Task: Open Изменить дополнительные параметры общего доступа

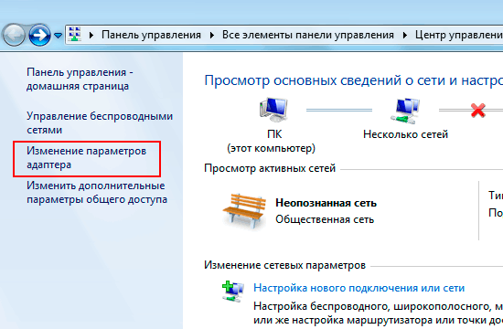Action: [97, 193]
